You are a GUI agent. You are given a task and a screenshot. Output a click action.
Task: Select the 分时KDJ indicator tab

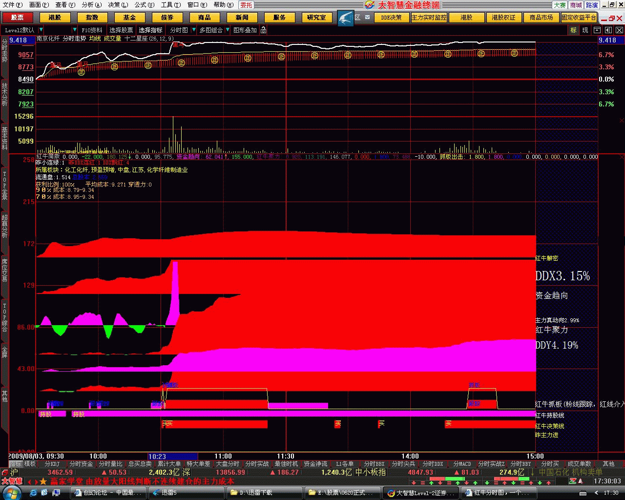[x=52, y=464]
